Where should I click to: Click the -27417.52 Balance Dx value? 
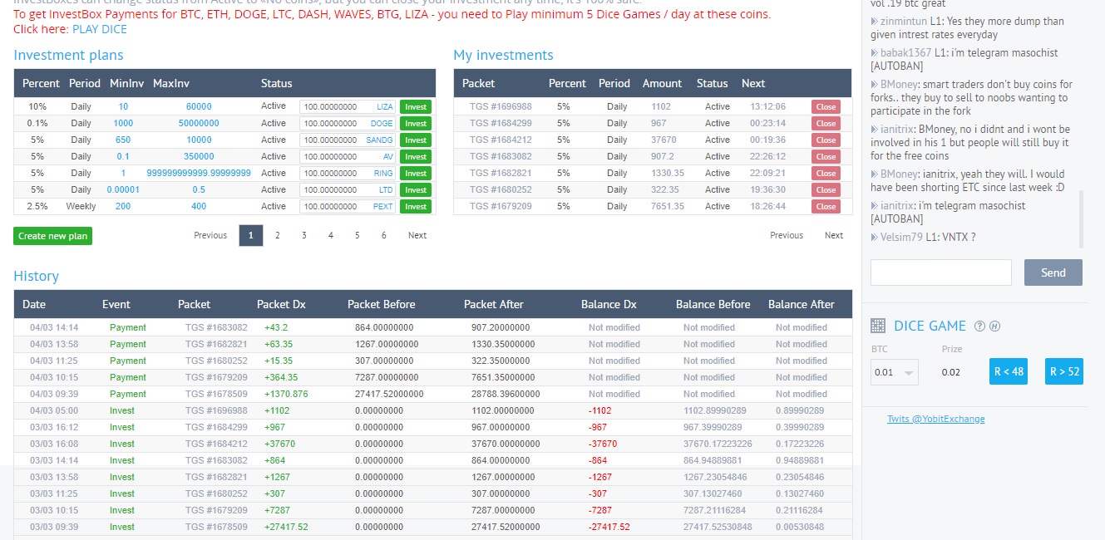609,527
